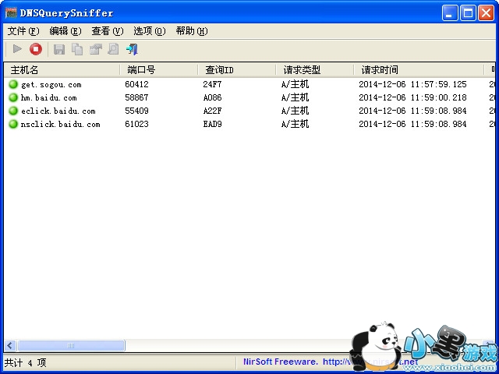Viewport: 499px width, 374px height.
Task: Open the Properties toolbar icon
Action: point(95,49)
